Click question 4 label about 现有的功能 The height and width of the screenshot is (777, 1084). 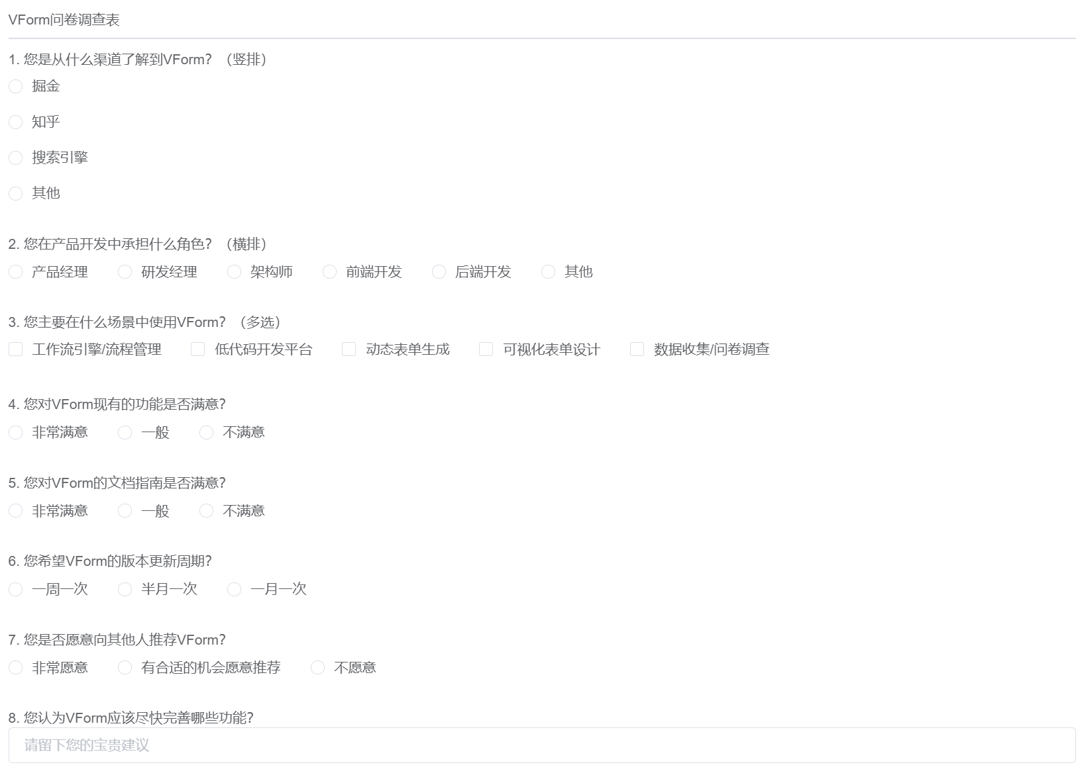click(117, 404)
